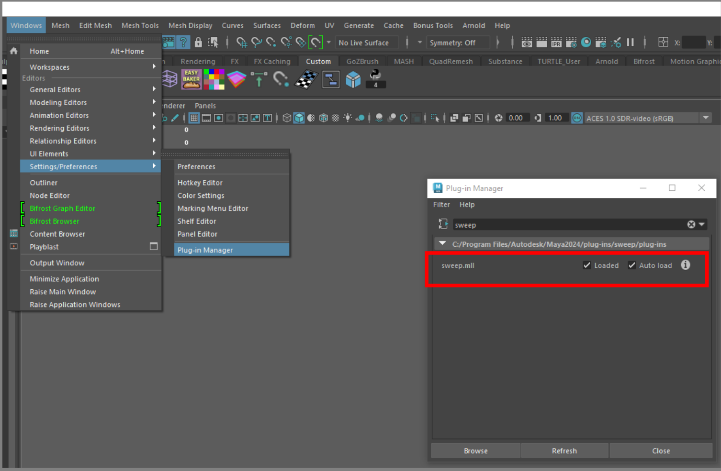This screenshot has width=721, height=471.
Task: Click the sweep.mll plug-in info icon
Action: (x=686, y=265)
